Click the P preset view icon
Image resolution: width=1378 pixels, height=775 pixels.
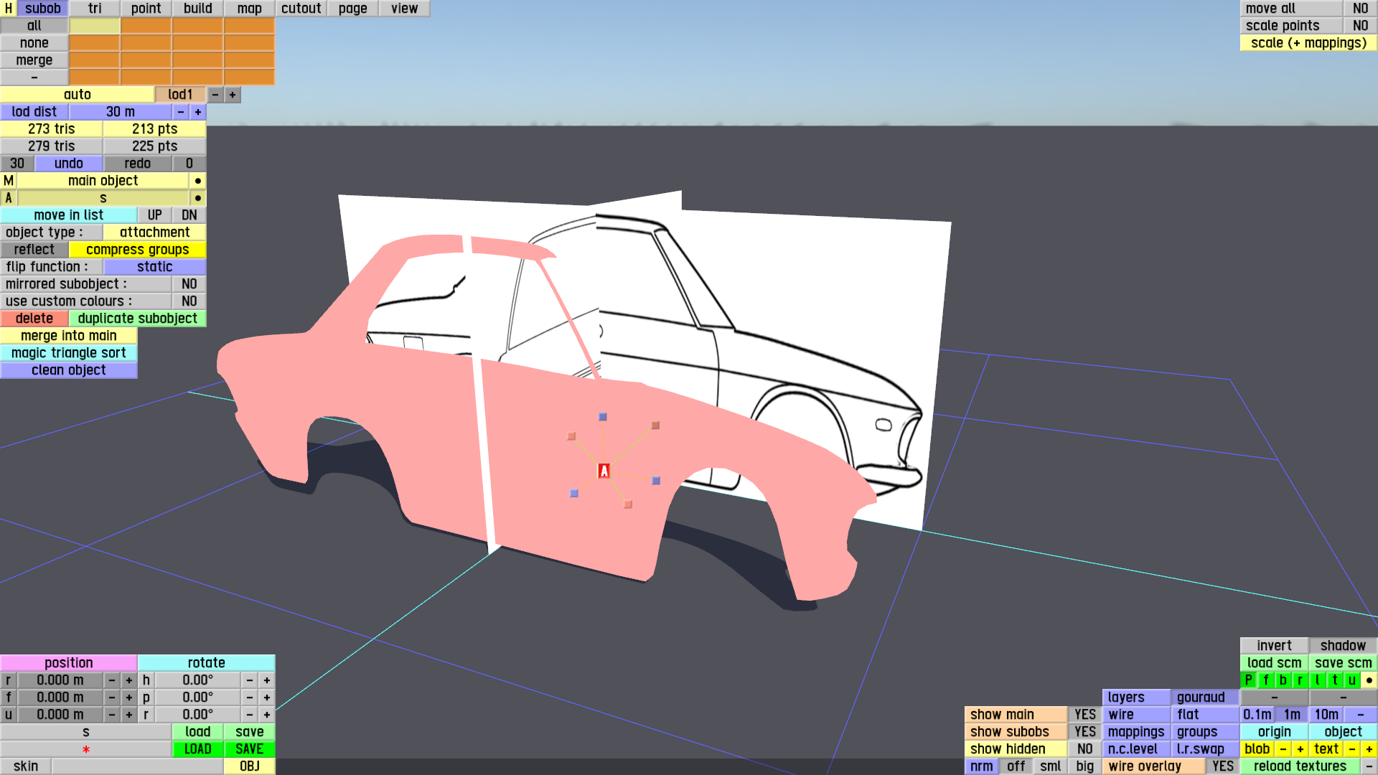point(1249,680)
